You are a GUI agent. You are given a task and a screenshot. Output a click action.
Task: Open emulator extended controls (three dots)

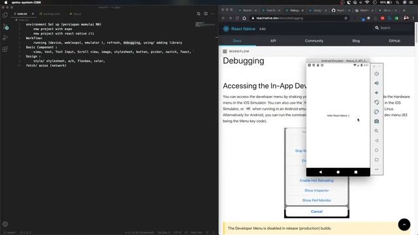click(376, 169)
